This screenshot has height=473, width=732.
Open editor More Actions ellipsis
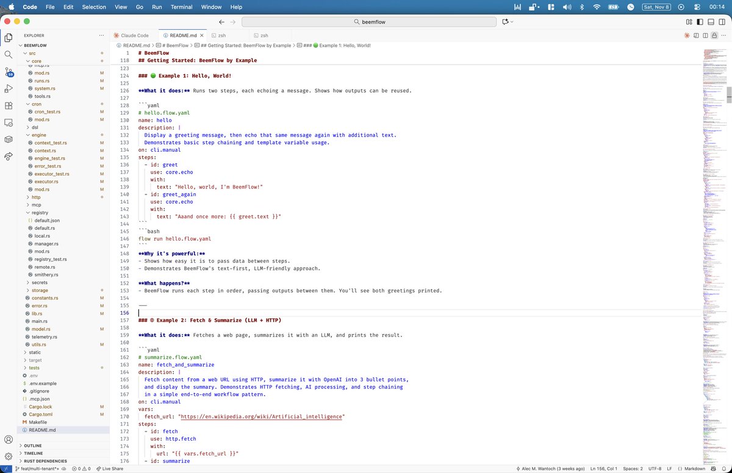pyautogui.click(x=723, y=35)
